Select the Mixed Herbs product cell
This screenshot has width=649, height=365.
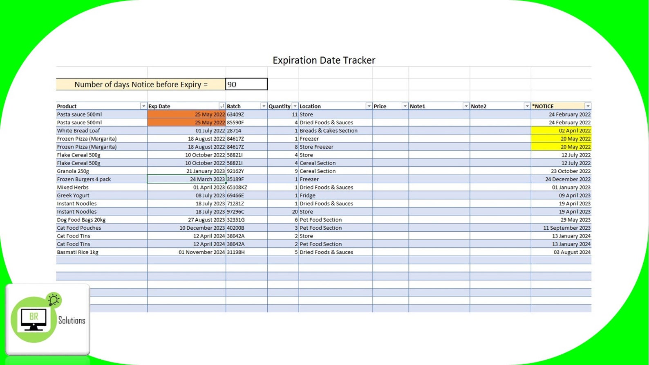click(x=102, y=188)
